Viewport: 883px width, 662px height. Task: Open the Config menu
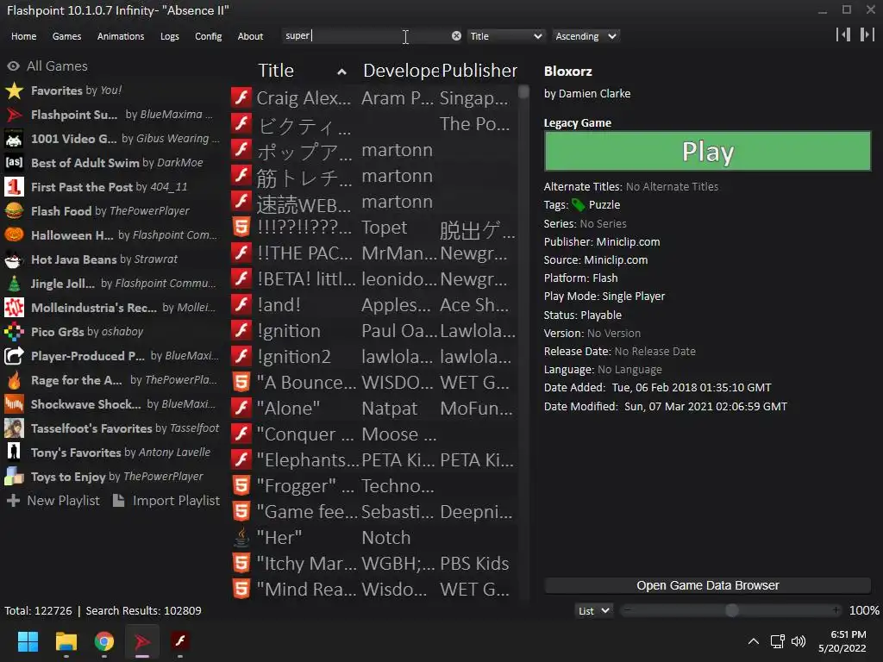(x=209, y=36)
